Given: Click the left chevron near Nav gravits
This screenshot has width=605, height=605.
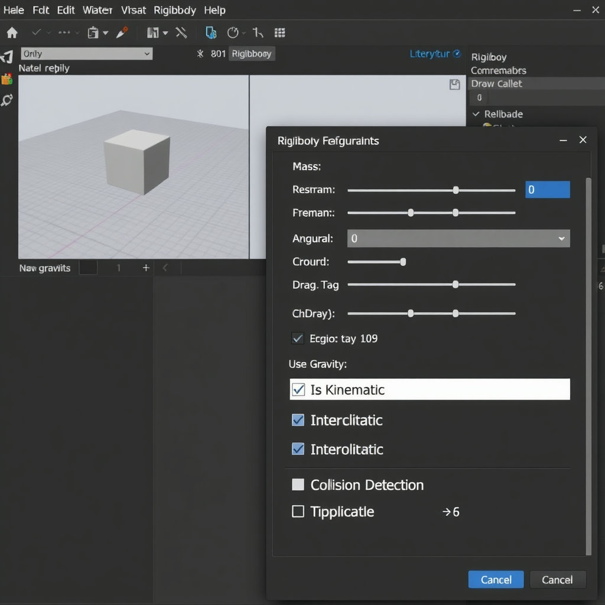Looking at the screenshot, I should [x=165, y=268].
